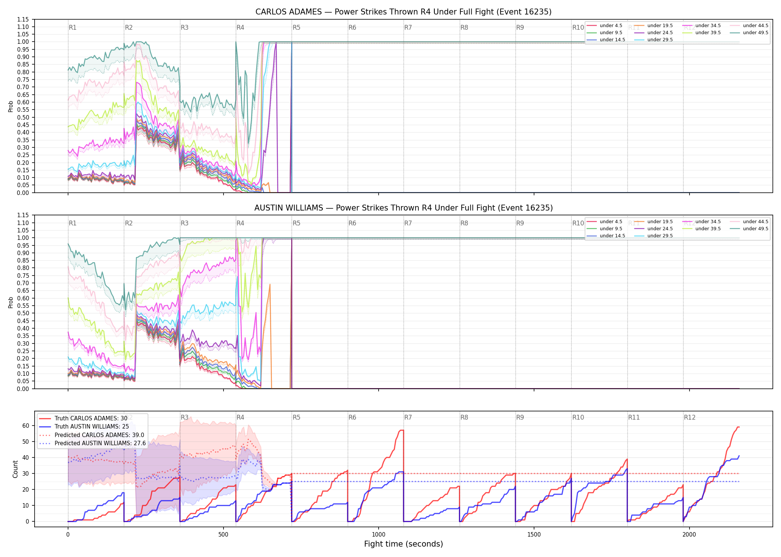Click the R5 round marker in top chart
The height and width of the screenshot is (557, 781).
coord(296,27)
